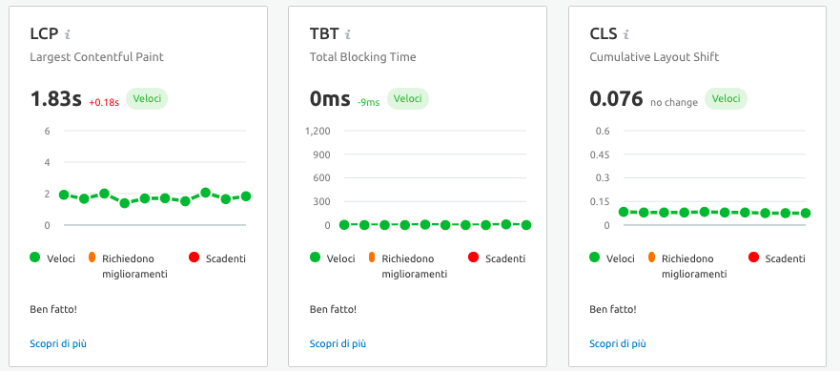The height and width of the screenshot is (371, 840).
Task: Click the Veloci badge next to 0ms
Action: pyautogui.click(x=408, y=98)
